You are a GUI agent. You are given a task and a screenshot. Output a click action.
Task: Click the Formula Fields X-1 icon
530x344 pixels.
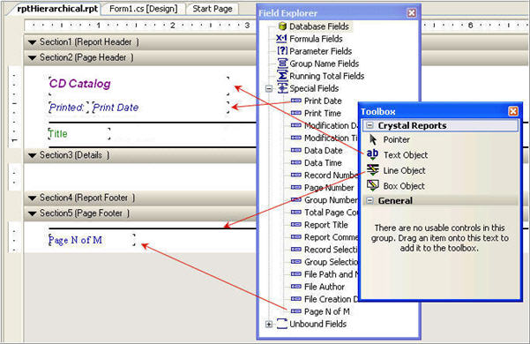click(x=281, y=39)
